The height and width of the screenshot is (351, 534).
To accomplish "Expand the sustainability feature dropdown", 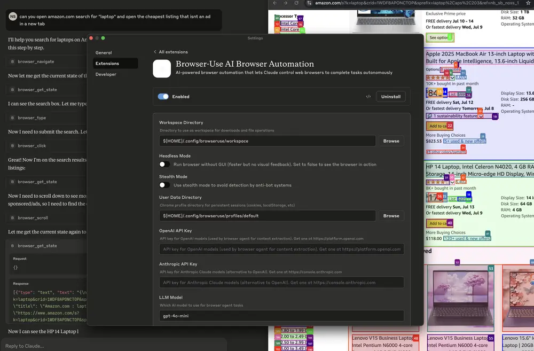I will tap(481, 116).
